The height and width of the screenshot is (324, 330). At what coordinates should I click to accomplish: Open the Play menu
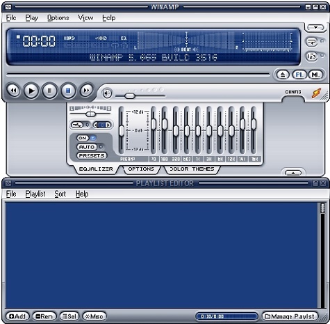[32, 18]
